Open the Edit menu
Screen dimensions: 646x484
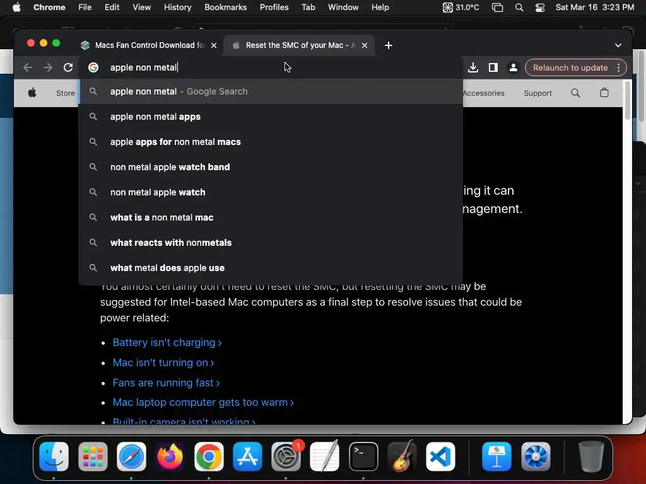(x=112, y=7)
